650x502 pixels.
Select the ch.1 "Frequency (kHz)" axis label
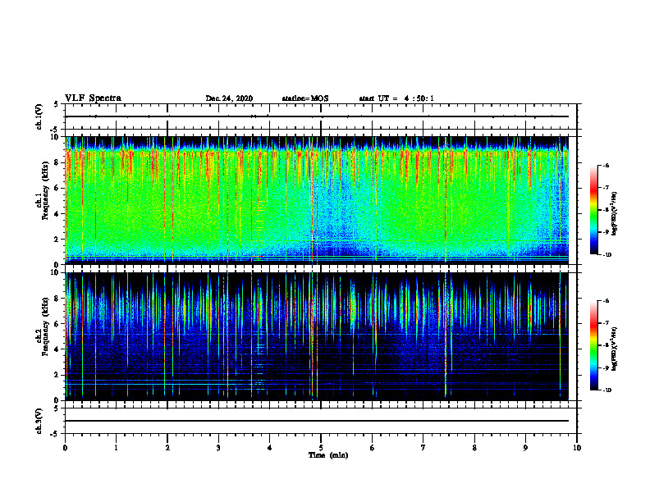tap(47, 190)
